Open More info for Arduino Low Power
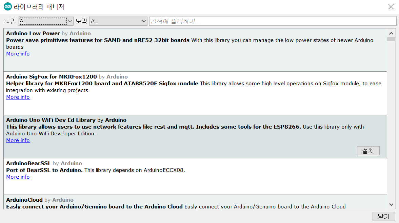This screenshot has height=223, width=399. 18,54
